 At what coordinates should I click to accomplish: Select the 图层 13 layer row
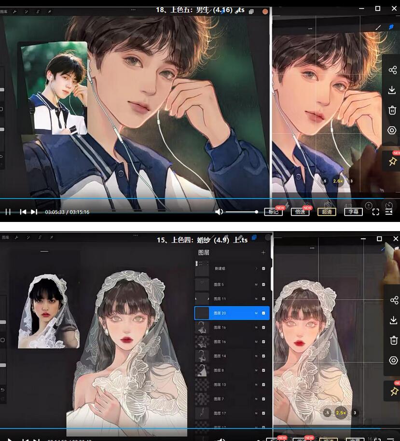tap(232, 385)
